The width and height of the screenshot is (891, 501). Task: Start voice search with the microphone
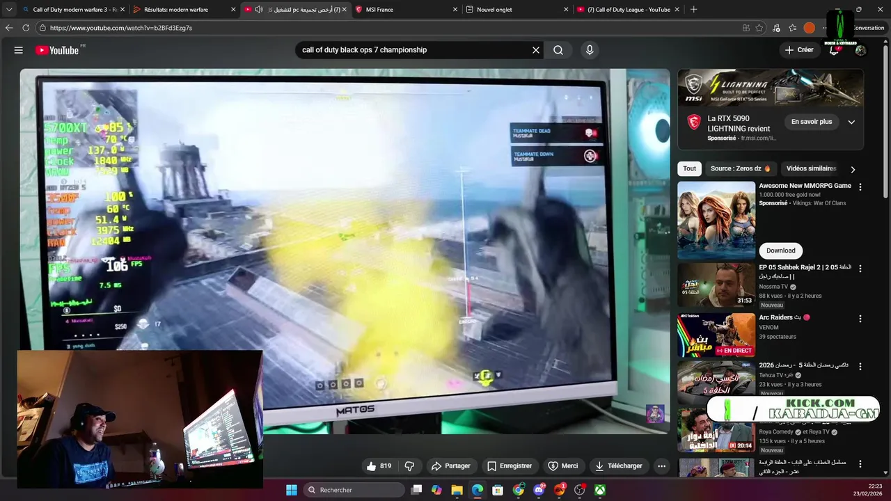click(590, 50)
